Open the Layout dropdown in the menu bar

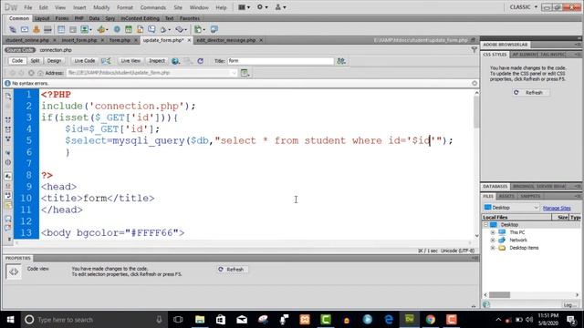click(x=244, y=7)
